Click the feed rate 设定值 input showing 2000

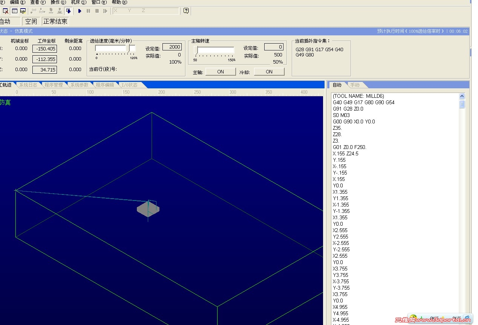[172, 47]
